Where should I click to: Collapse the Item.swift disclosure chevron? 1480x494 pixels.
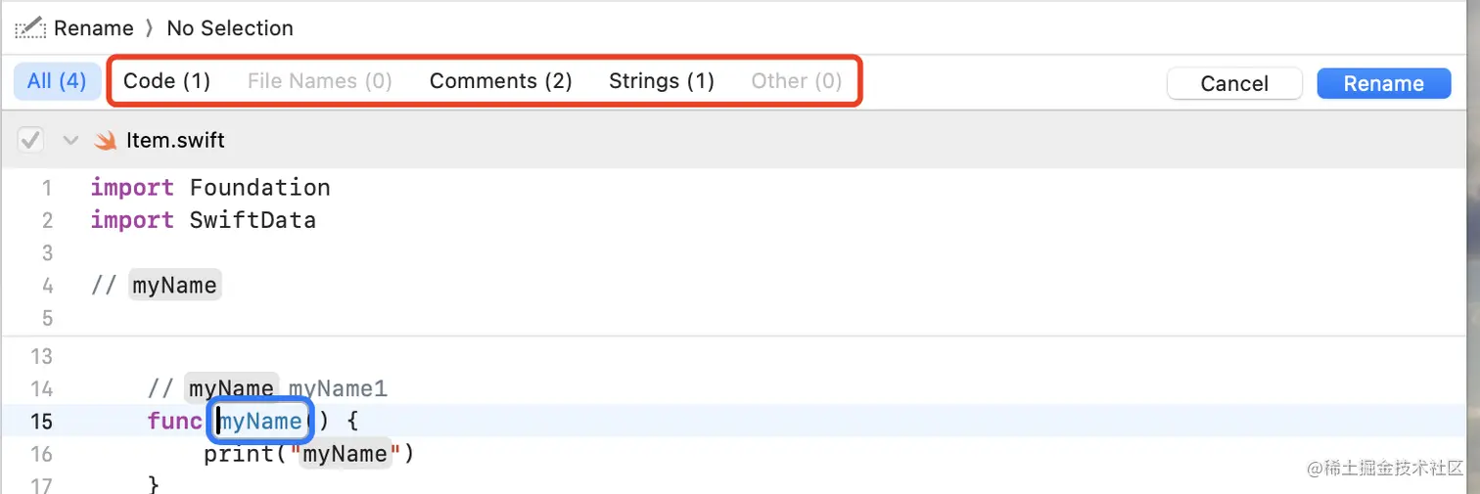coord(70,141)
